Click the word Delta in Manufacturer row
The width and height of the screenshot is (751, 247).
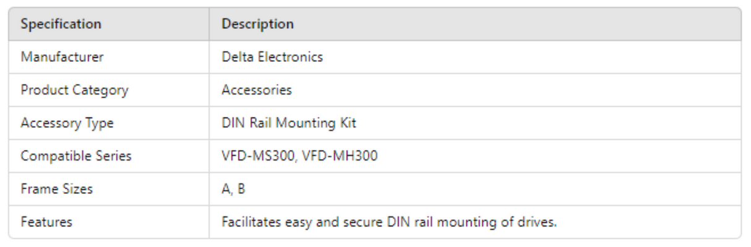(235, 57)
